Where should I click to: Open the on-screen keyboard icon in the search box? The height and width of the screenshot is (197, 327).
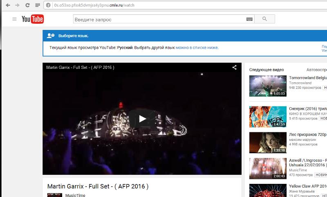[249, 19]
